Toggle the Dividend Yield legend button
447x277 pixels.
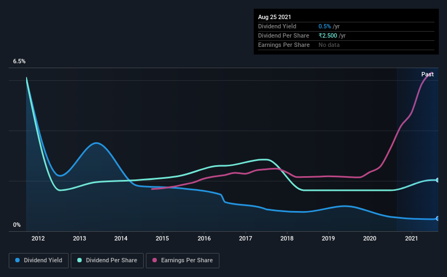click(39, 261)
